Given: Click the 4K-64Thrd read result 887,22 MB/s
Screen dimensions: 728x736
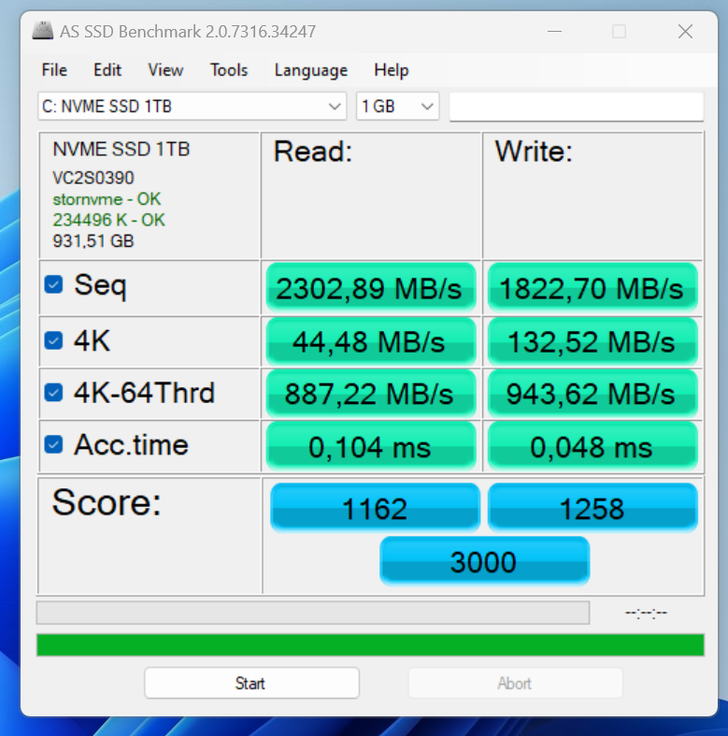Looking at the screenshot, I should (371, 394).
